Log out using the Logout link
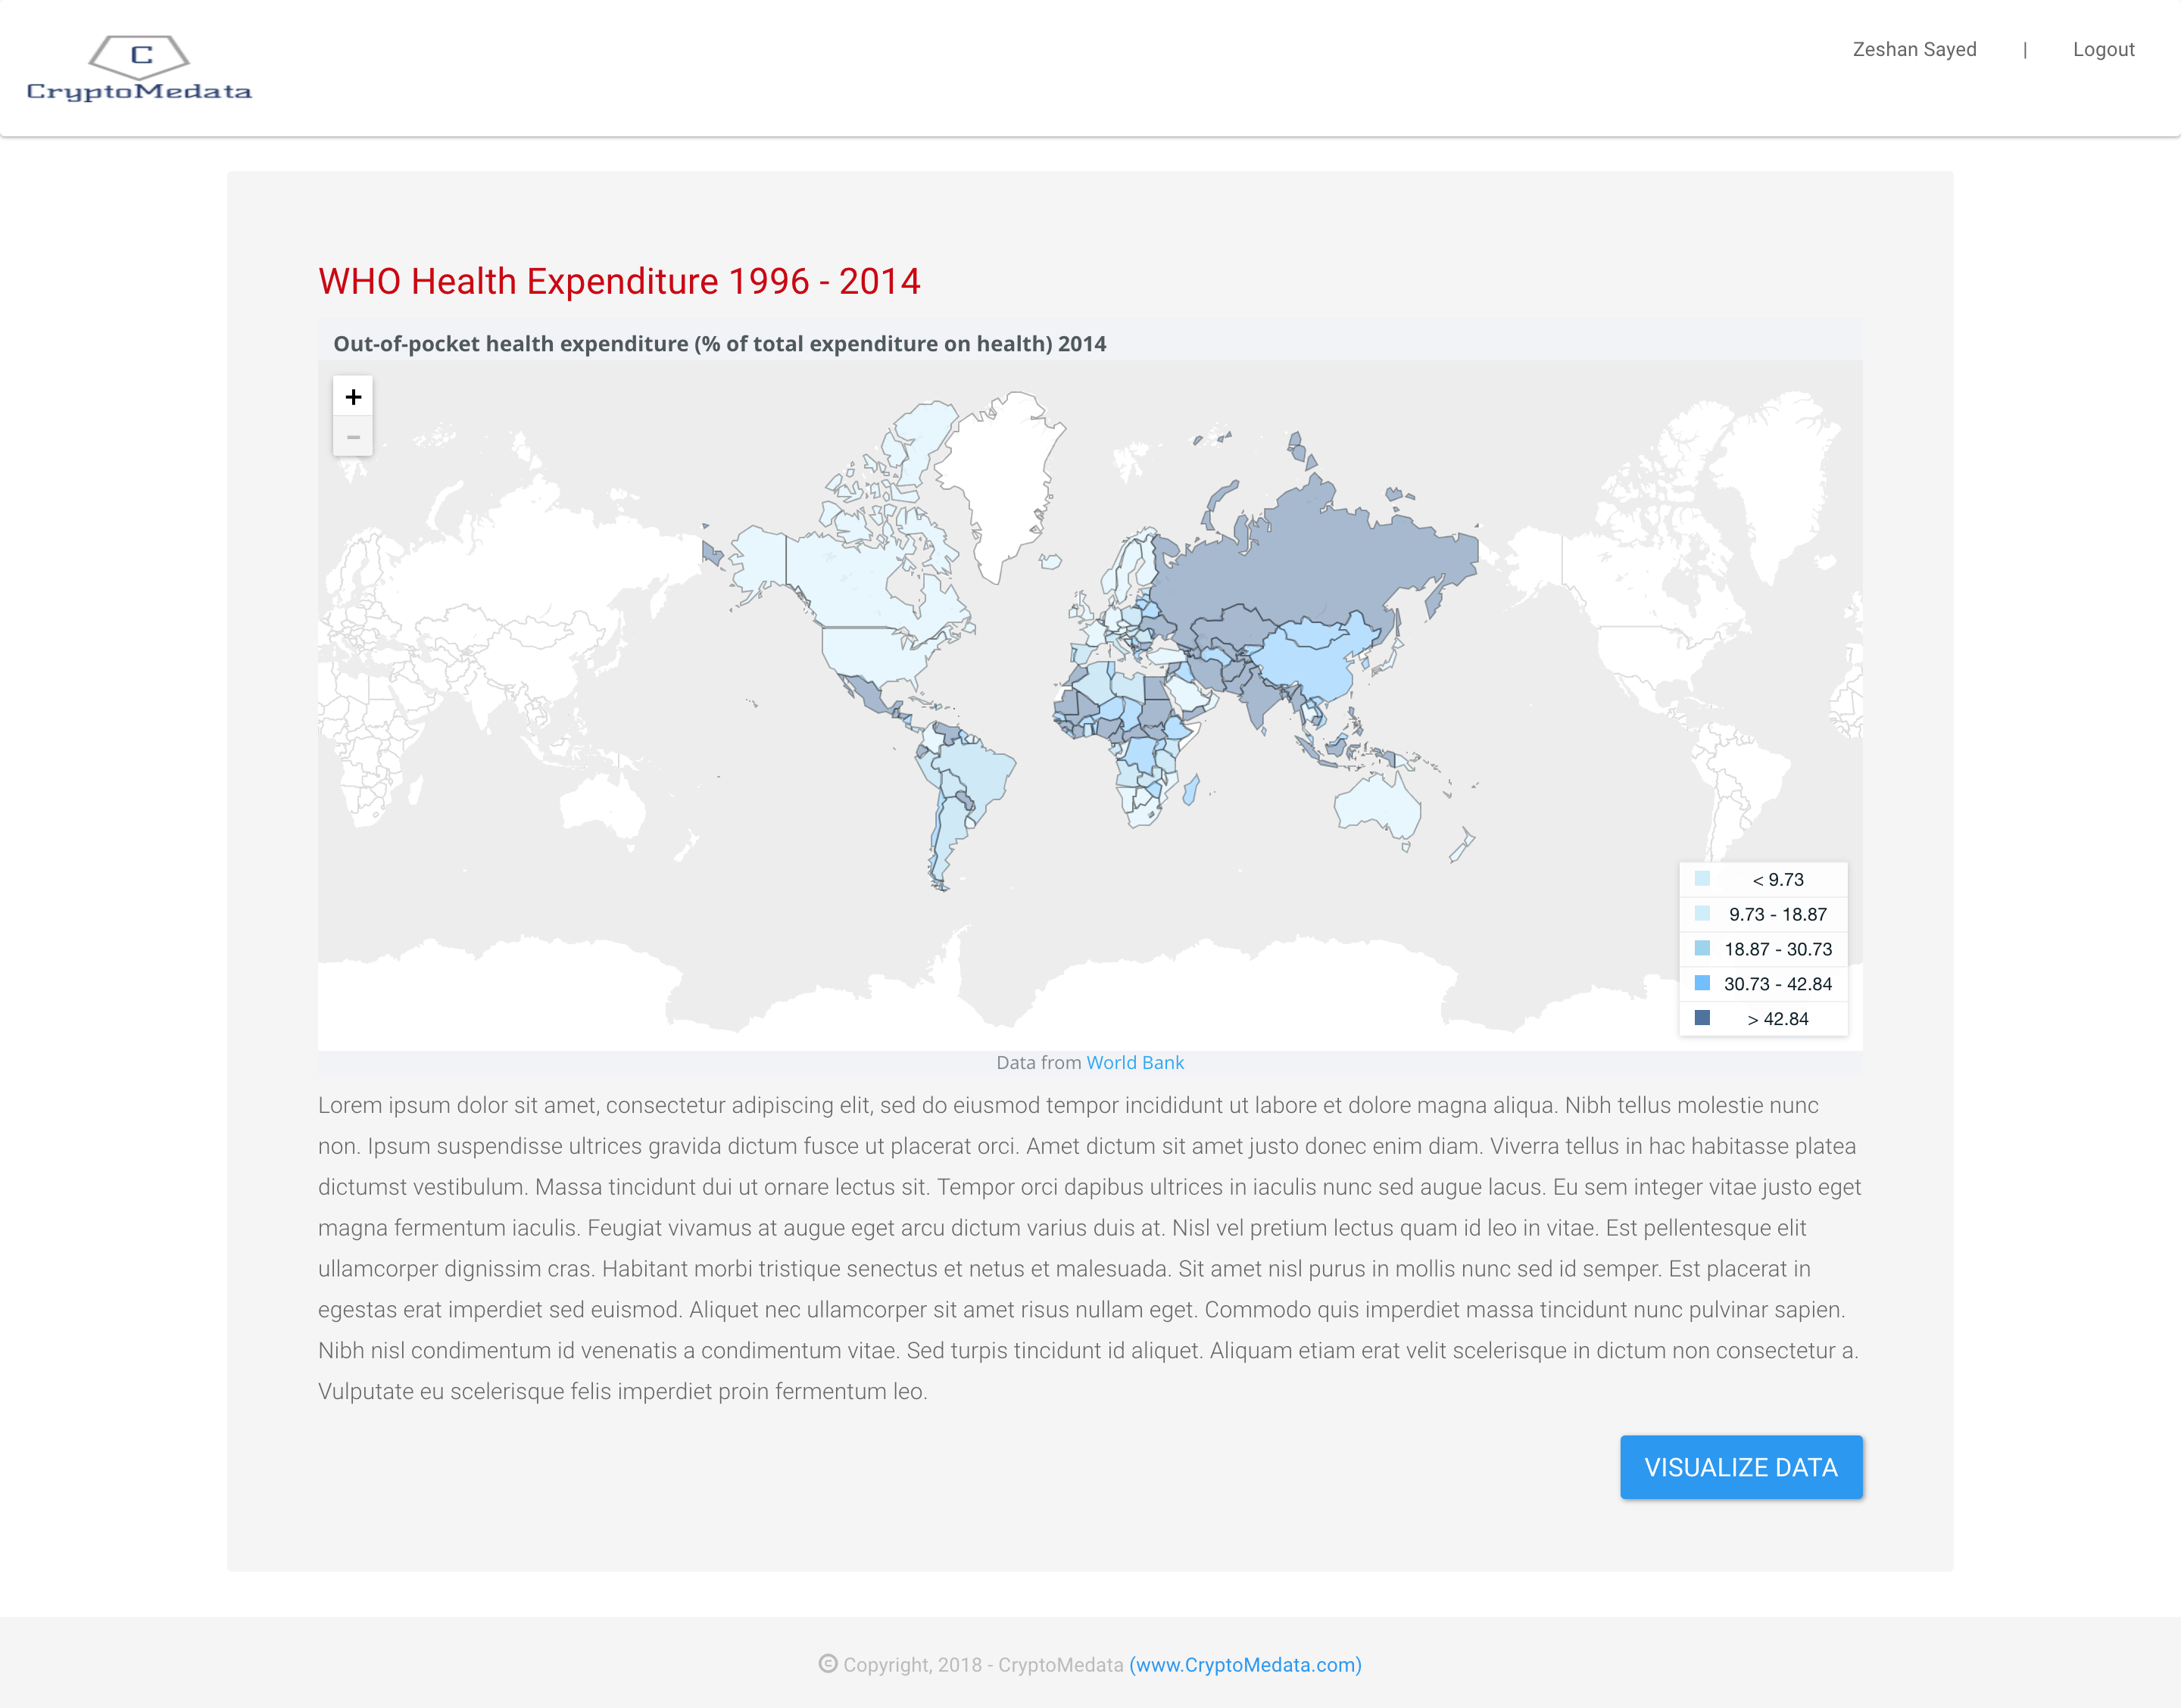 pyautogui.click(x=2103, y=49)
